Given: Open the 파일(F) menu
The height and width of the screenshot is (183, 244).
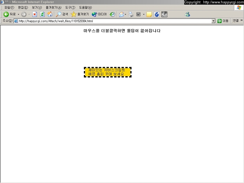Looking at the screenshot, I should (x=9, y=7).
